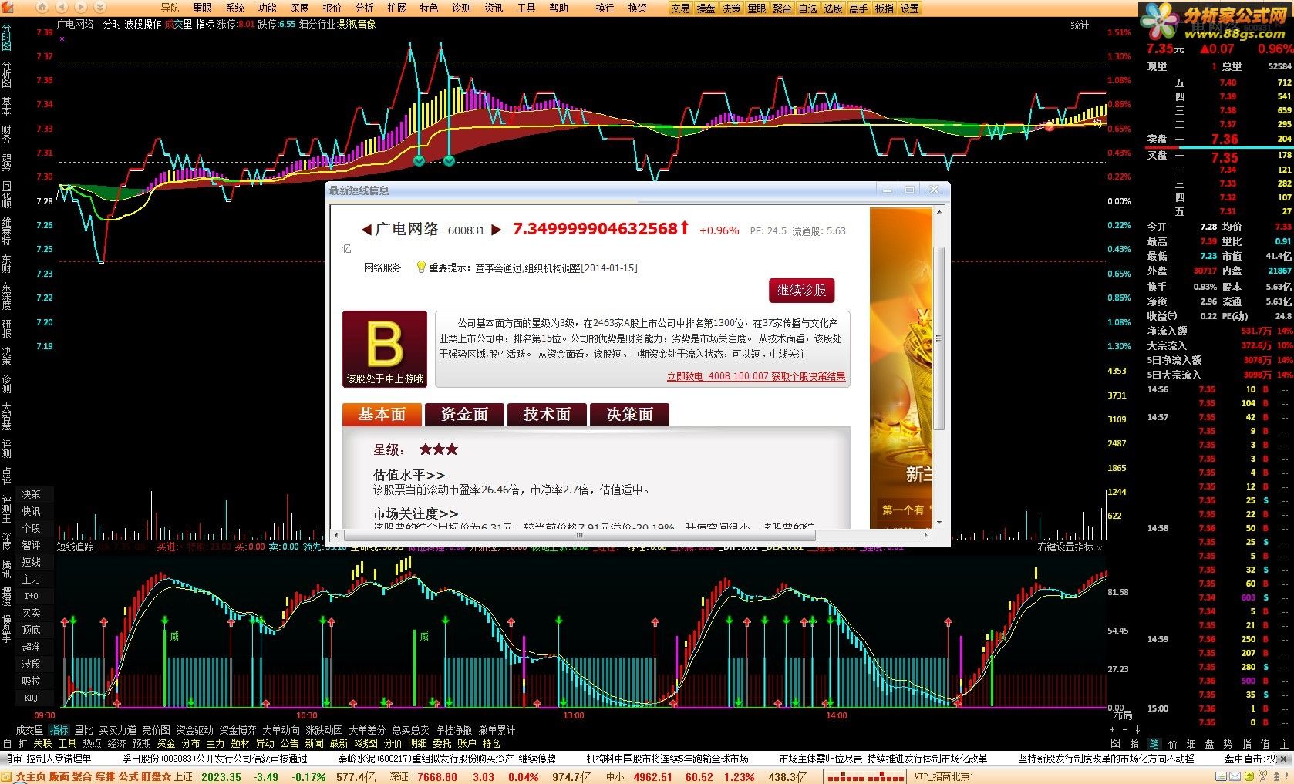Click the dialog horizontal scrollbar thumb
Viewport: 1294px width, 784px height.
(580, 535)
